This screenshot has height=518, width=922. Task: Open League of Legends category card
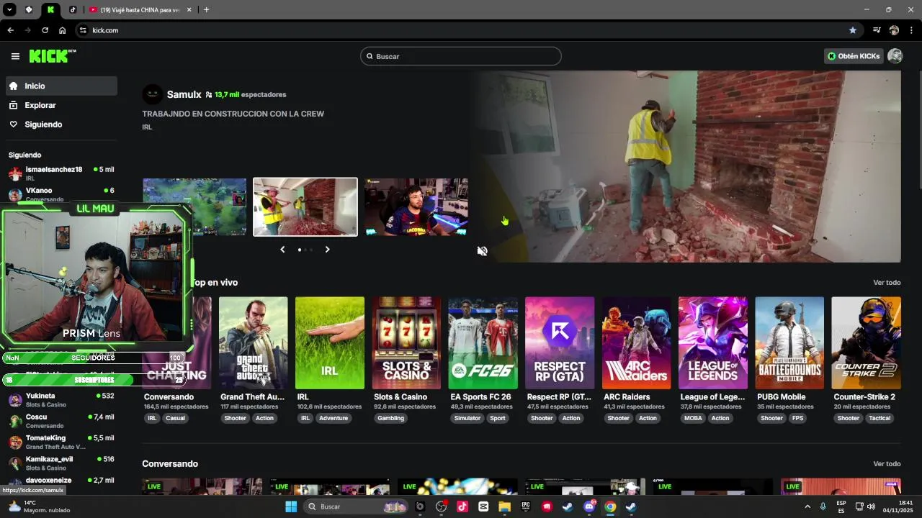[x=713, y=343]
